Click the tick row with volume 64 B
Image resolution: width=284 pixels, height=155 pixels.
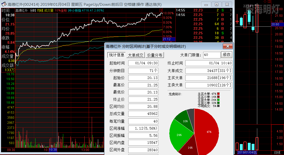[204, 24]
